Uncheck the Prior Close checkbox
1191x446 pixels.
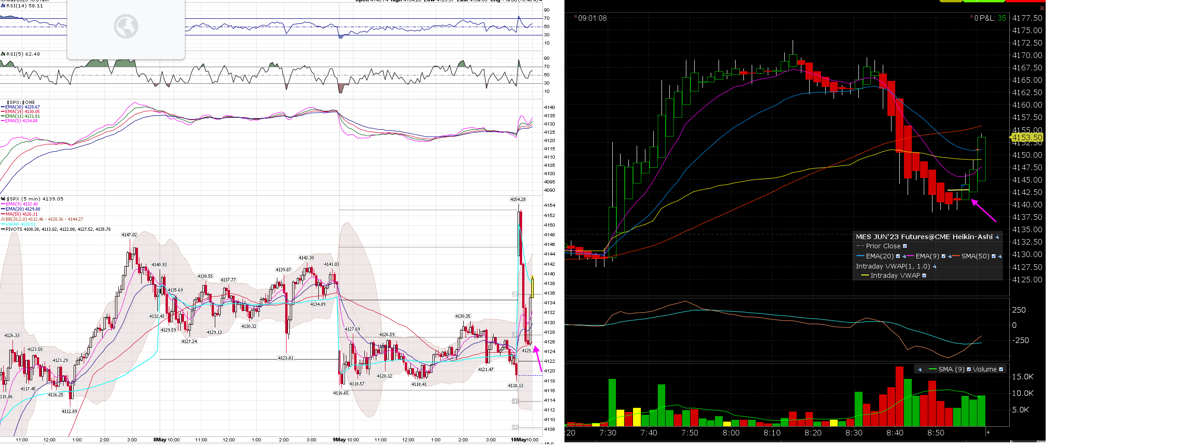(x=905, y=246)
